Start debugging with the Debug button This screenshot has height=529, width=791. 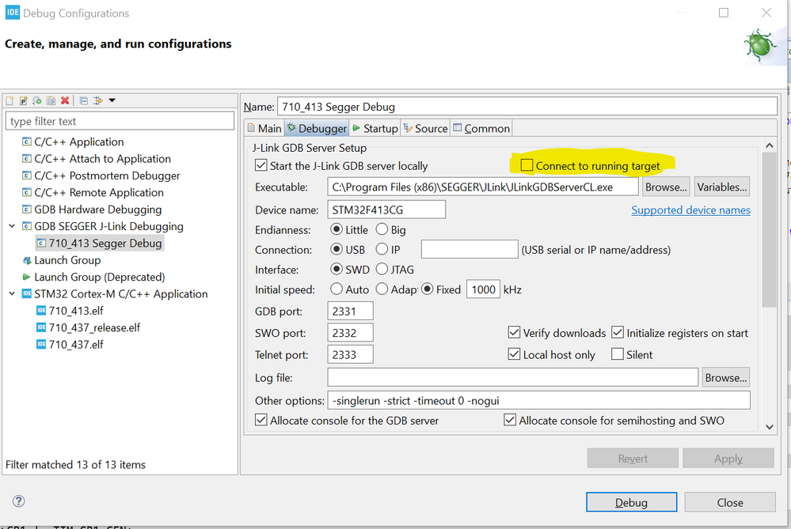(631, 502)
